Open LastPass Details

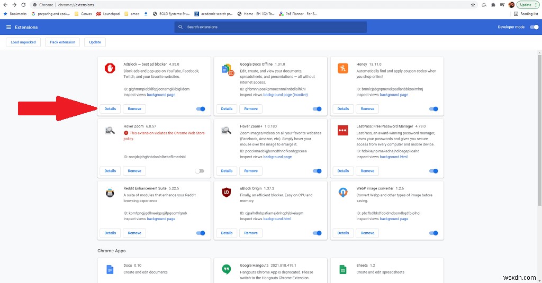click(x=343, y=171)
